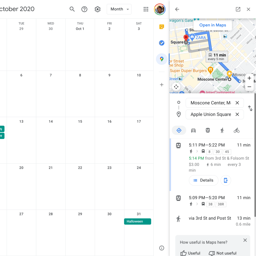256x256 pixels.
Task: Clear the Moscone Center starting point field
Action: tap(237, 103)
